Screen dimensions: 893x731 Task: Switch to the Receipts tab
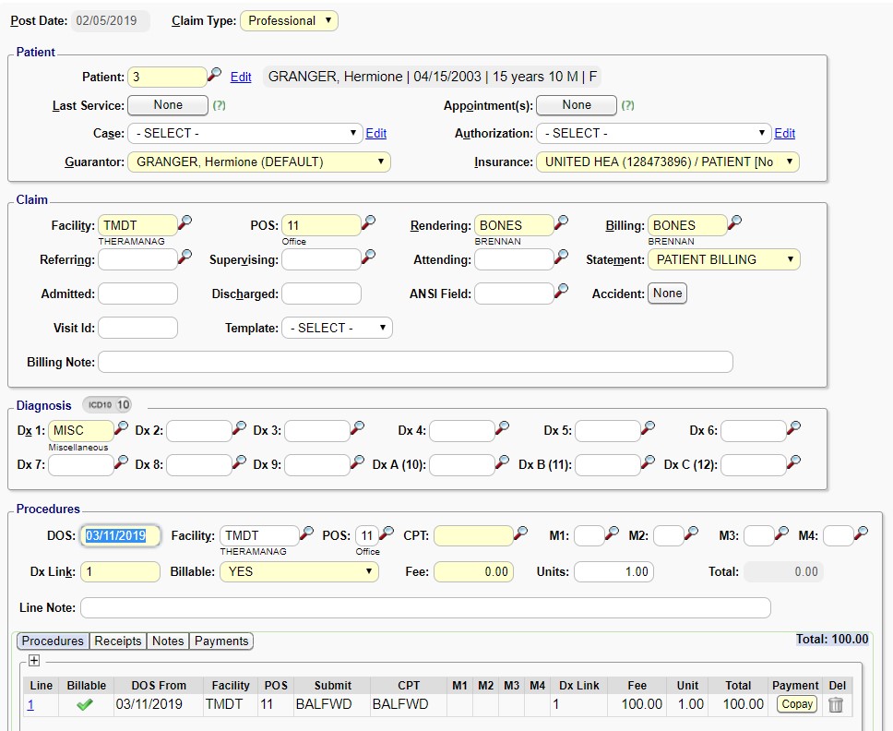117,641
